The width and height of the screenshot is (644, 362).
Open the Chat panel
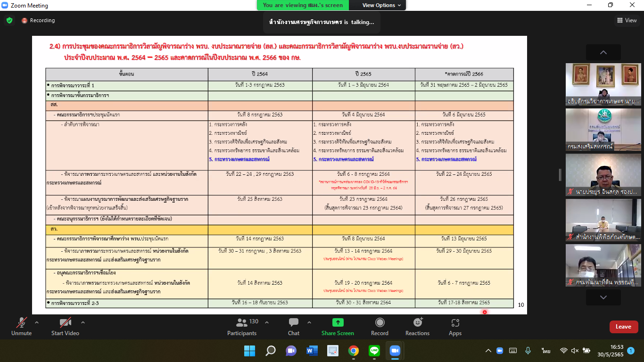click(294, 327)
